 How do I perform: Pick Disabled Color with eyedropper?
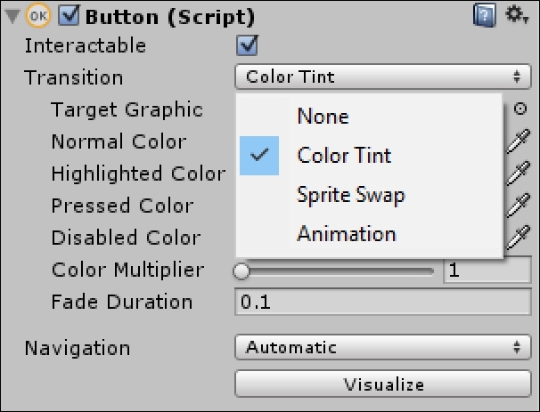pyautogui.click(x=518, y=238)
